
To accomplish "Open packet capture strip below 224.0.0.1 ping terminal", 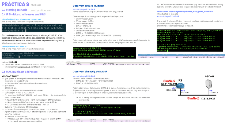I will coord(108,63).
